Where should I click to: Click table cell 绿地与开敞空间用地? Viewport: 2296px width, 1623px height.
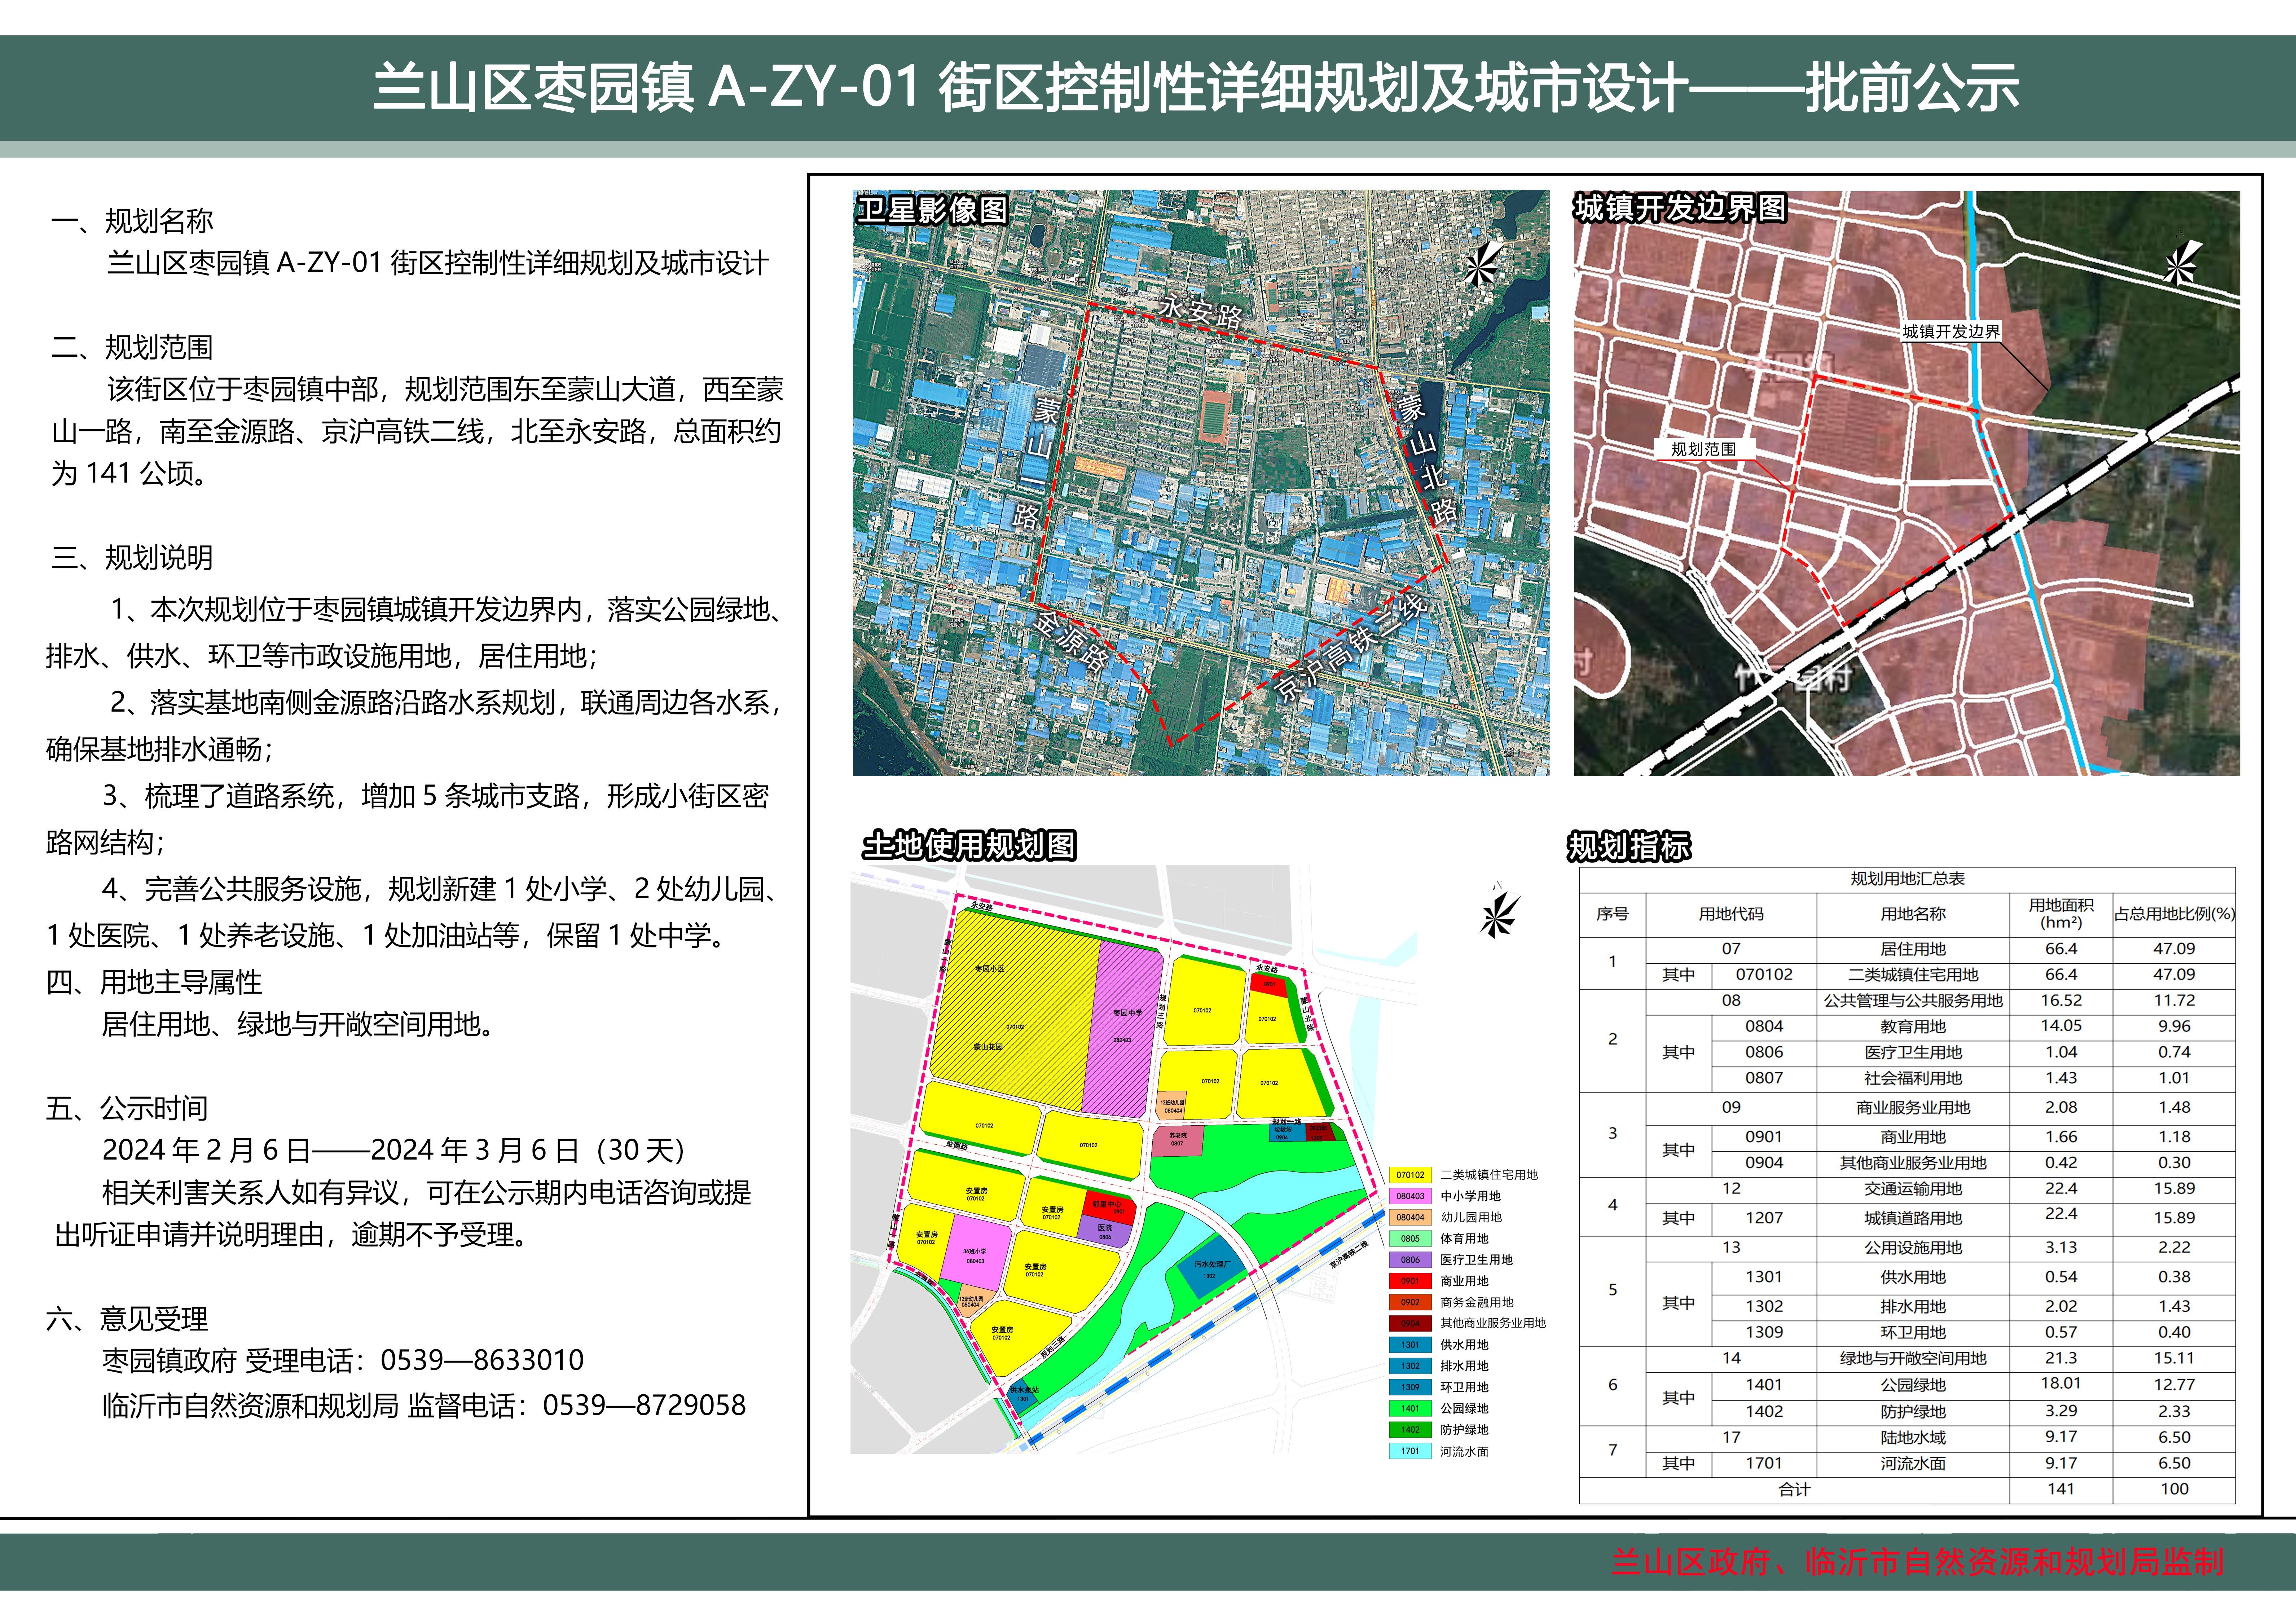click(x=1913, y=1359)
